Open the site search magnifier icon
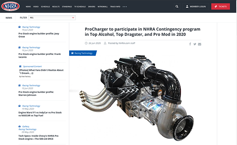The width and height of the screenshot is (237, 145). [x=177, y=7]
